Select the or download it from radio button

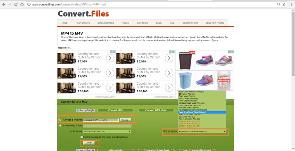tap(60, 125)
